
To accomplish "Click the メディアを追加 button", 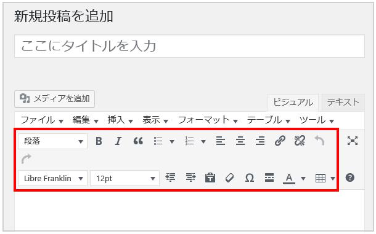I will [54, 99].
